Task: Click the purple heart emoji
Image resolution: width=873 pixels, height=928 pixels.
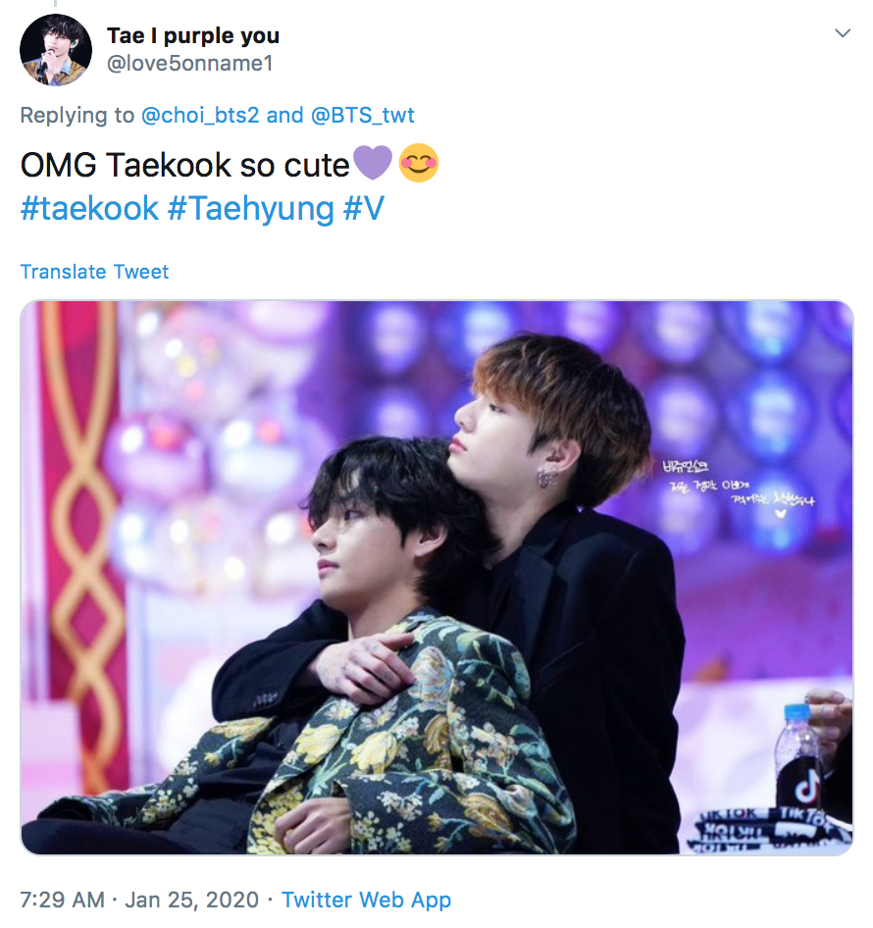Action: [373, 162]
